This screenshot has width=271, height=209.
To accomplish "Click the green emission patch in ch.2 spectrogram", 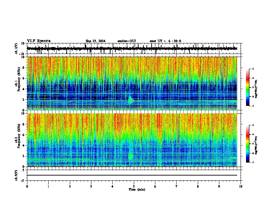I will tap(130, 156).
